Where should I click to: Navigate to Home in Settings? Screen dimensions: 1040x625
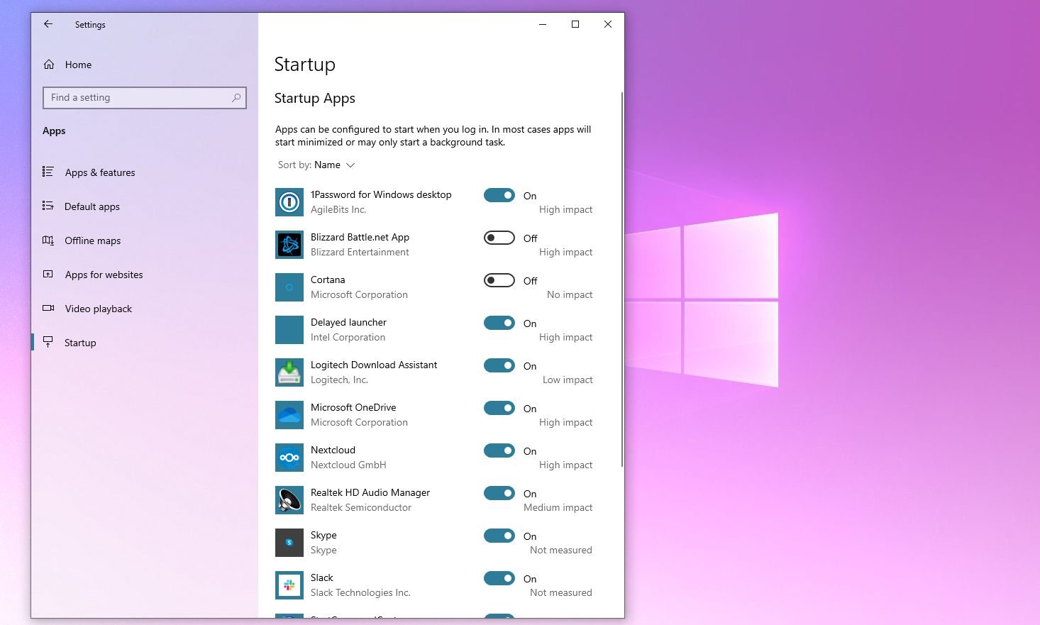tap(77, 65)
